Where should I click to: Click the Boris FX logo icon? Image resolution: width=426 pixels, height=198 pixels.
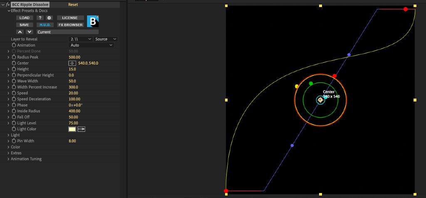click(93, 21)
